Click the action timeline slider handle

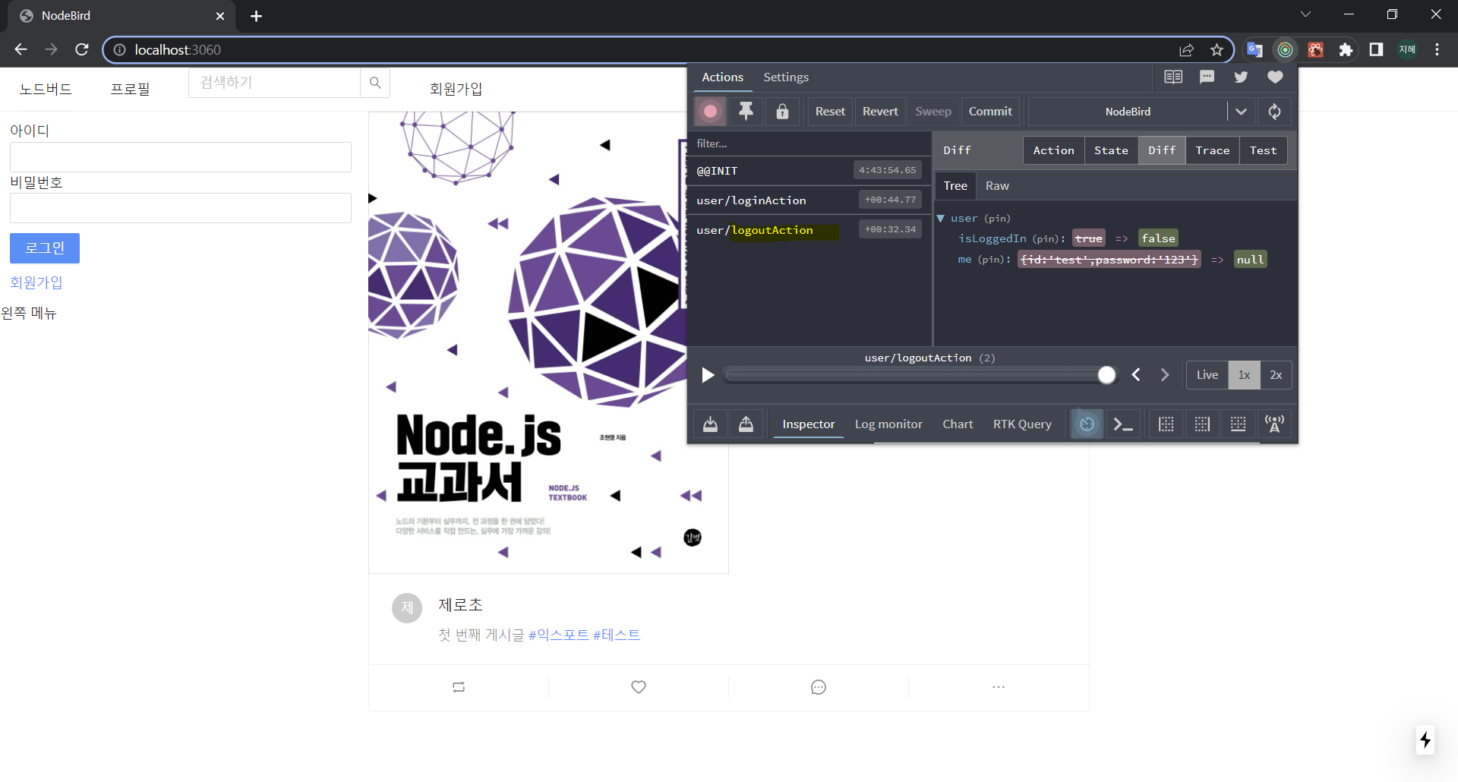(1107, 375)
